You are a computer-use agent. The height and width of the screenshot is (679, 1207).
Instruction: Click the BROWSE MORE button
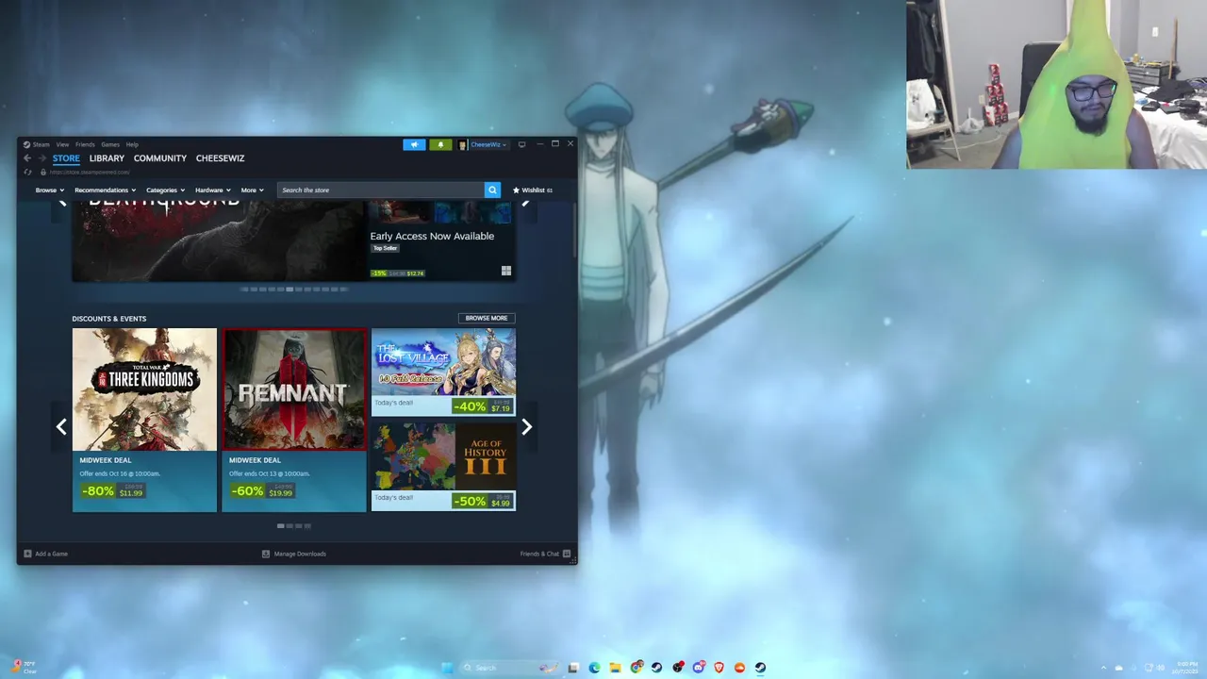coord(487,318)
